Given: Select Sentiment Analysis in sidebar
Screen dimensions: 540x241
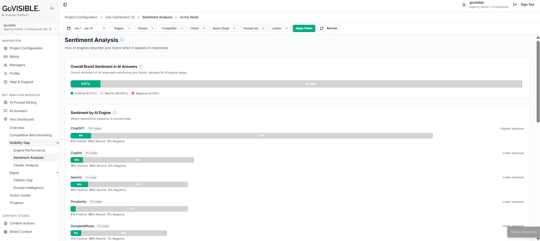Looking at the screenshot, I should pyautogui.click(x=29, y=158).
